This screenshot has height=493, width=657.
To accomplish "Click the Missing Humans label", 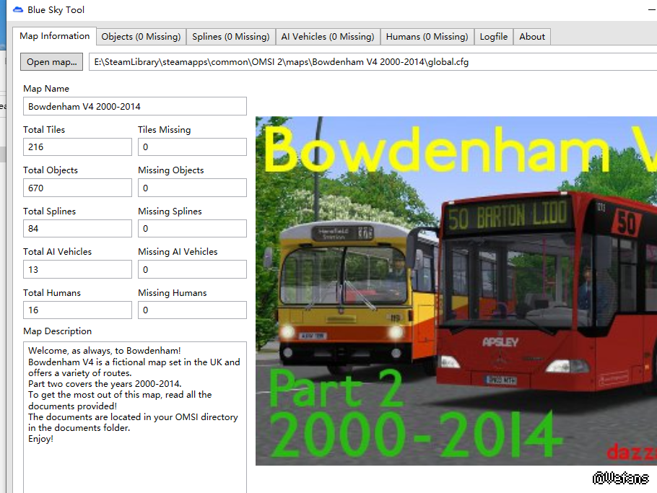I will click(173, 293).
